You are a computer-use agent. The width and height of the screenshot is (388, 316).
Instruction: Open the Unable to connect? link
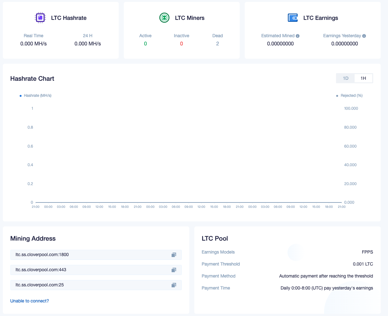click(30, 301)
